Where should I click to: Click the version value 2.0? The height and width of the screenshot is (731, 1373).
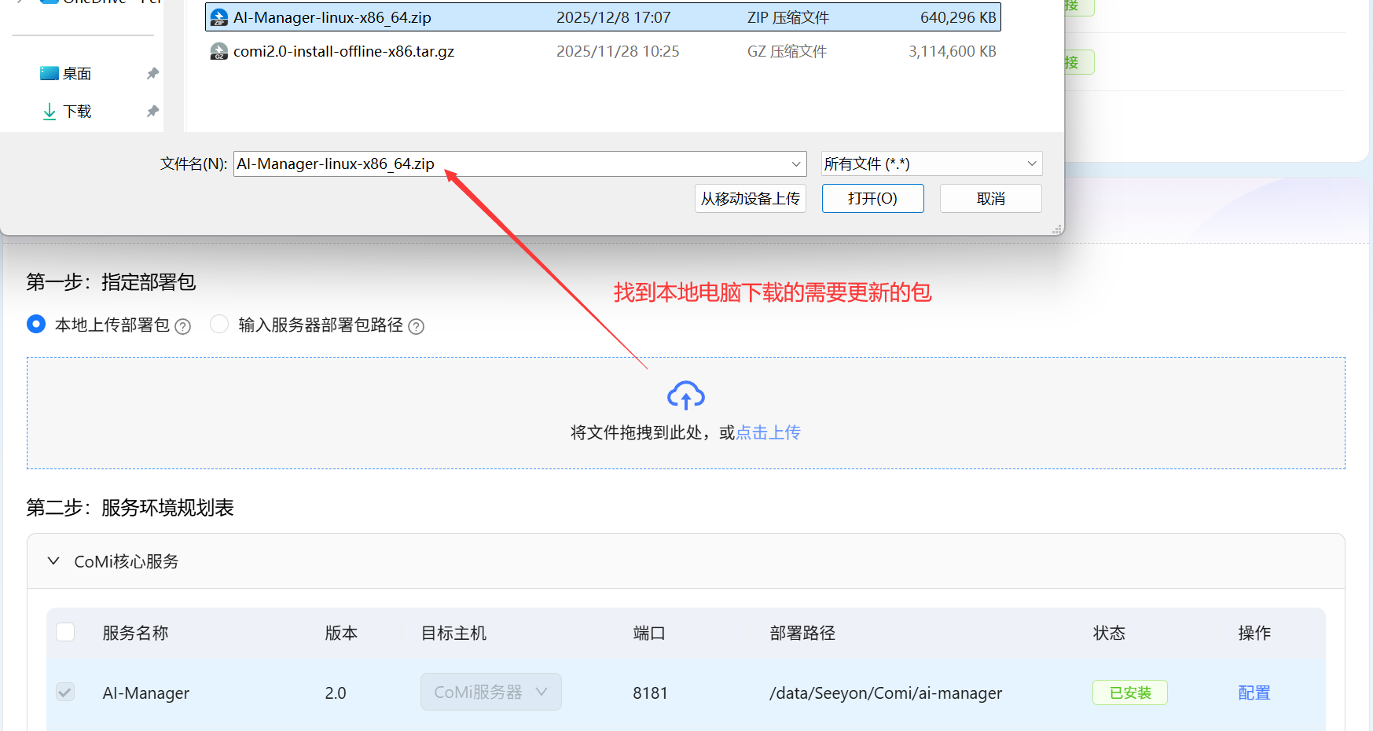pos(336,692)
